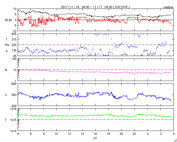Viewport: 177px width, 142px height.
Task: Click the resize grip at the bottom-right corner
Action: [175, 140]
